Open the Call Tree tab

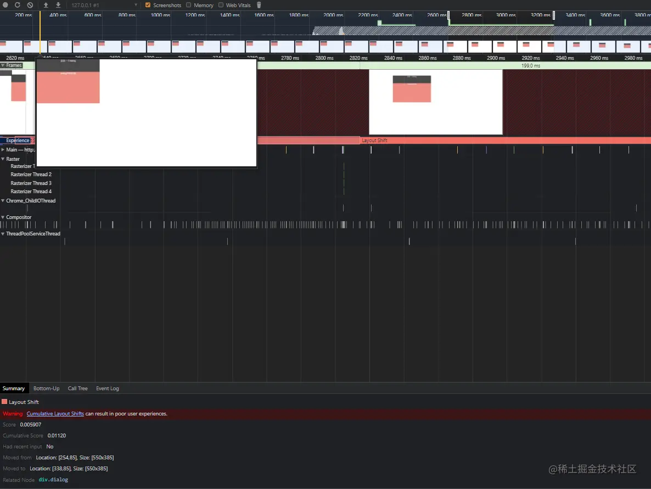(x=77, y=389)
